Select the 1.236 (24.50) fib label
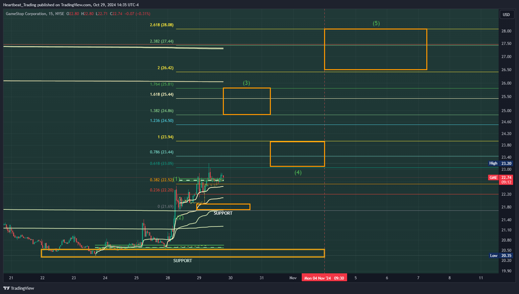519x294 pixels. [x=162, y=121]
